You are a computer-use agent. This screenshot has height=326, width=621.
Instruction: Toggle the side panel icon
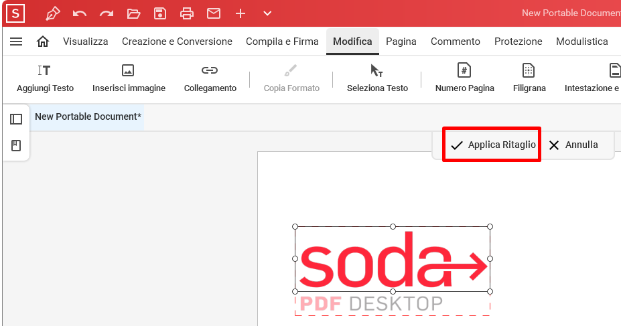16,119
